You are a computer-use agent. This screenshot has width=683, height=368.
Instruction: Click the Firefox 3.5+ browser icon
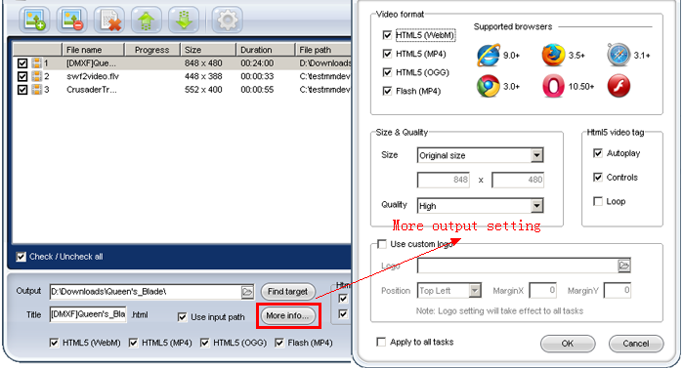point(553,56)
